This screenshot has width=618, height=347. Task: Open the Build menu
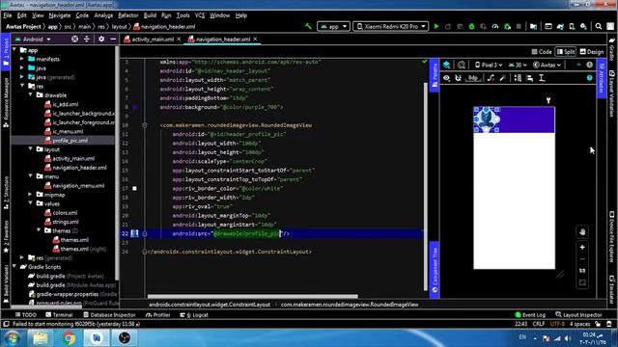[x=150, y=15]
